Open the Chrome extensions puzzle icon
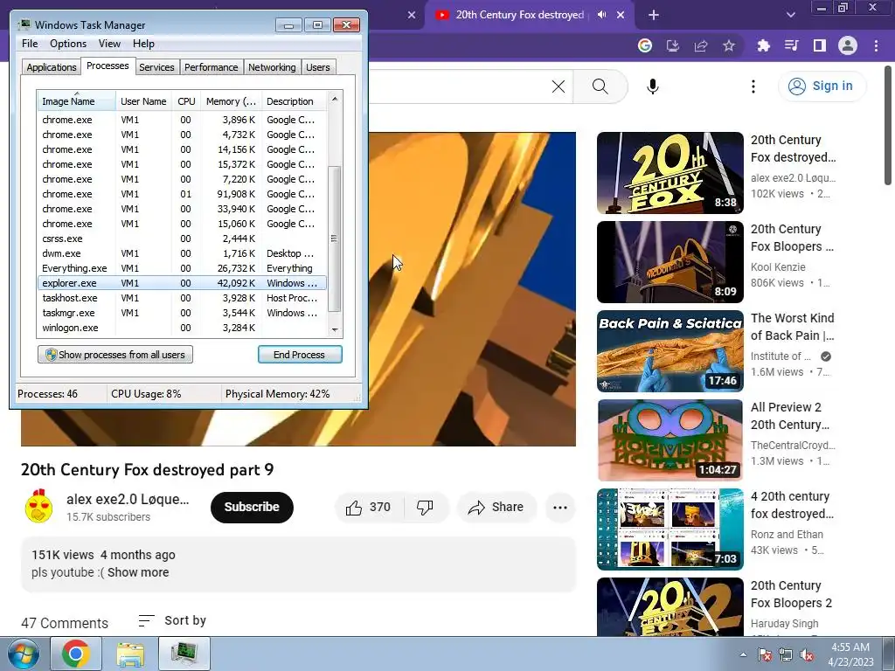 tap(763, 45)
